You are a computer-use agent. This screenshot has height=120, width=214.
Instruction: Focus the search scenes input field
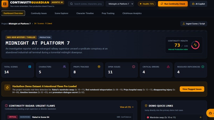pyautogui.click(x=86, y=4)
